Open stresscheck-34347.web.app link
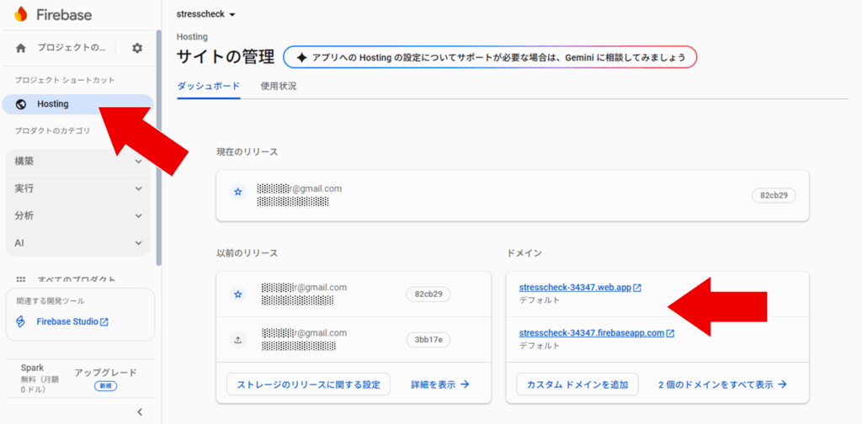This screenshot has height=424, width=862. tap(575, 288)
